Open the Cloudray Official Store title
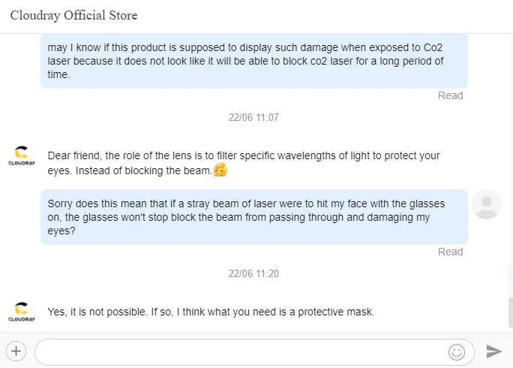This screenshot has height=368, width=513. (73, 16)
